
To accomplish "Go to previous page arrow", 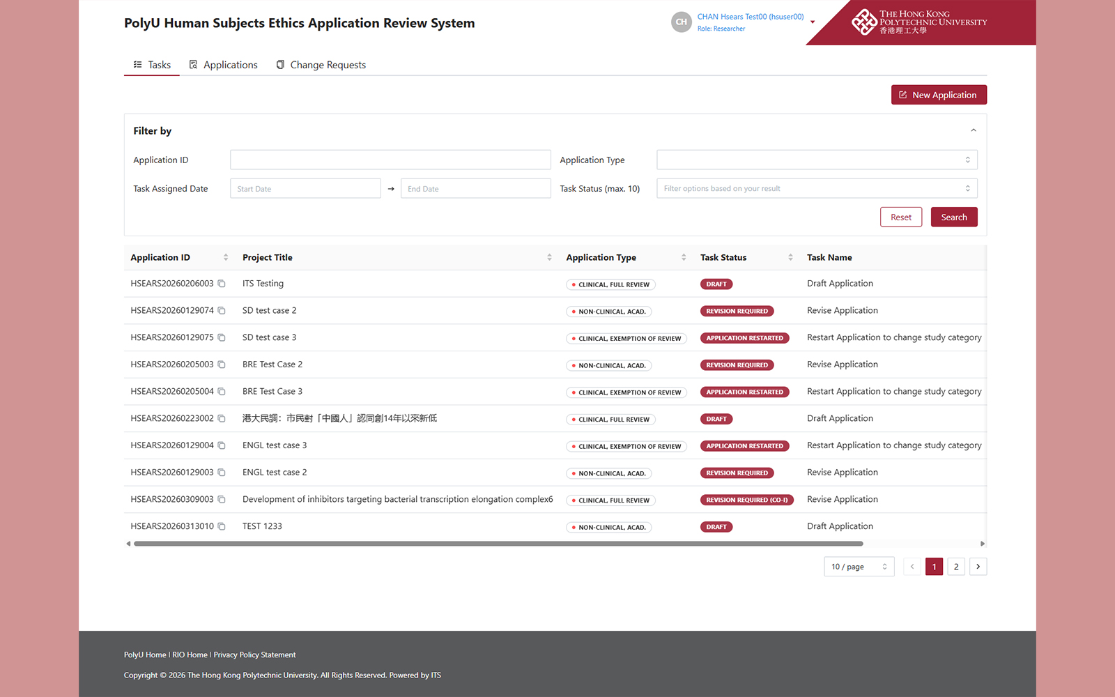I will 912,567.
